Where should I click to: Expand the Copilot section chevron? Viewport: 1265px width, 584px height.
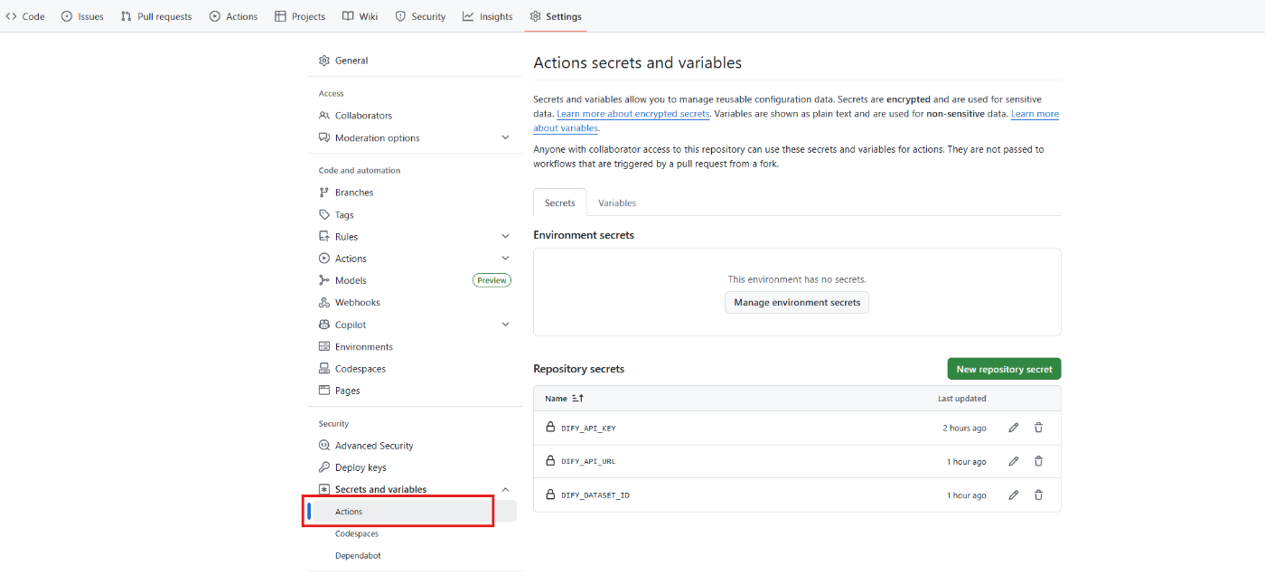505,325
